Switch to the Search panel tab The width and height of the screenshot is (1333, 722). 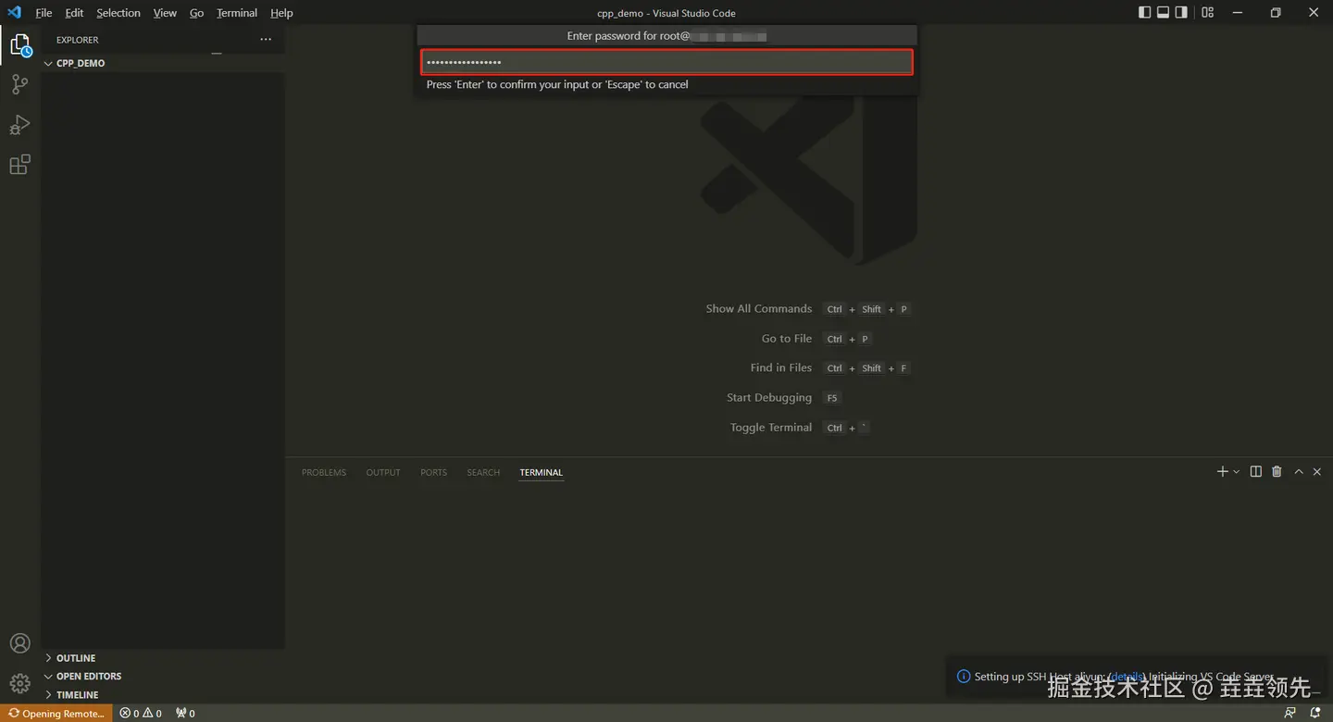(x=483, y=472)
